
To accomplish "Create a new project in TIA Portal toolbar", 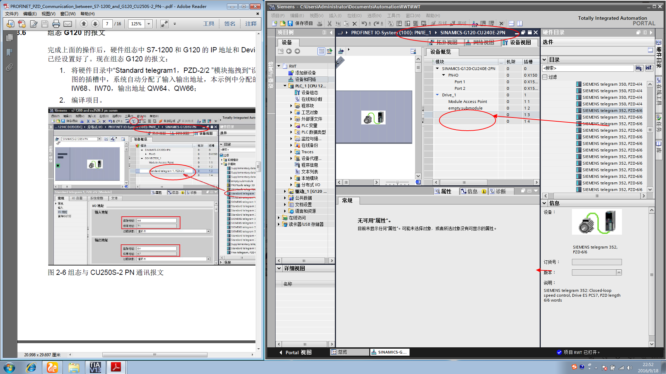I will click(275, 23).
